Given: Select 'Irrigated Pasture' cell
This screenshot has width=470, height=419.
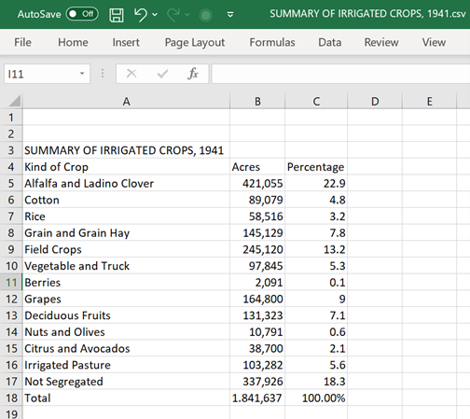Looking at the screenshot, I should click(x=126, y=365).
